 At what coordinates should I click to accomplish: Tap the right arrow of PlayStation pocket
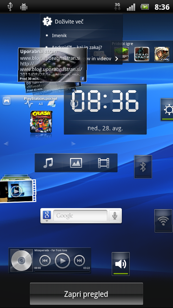coord(74,144)
